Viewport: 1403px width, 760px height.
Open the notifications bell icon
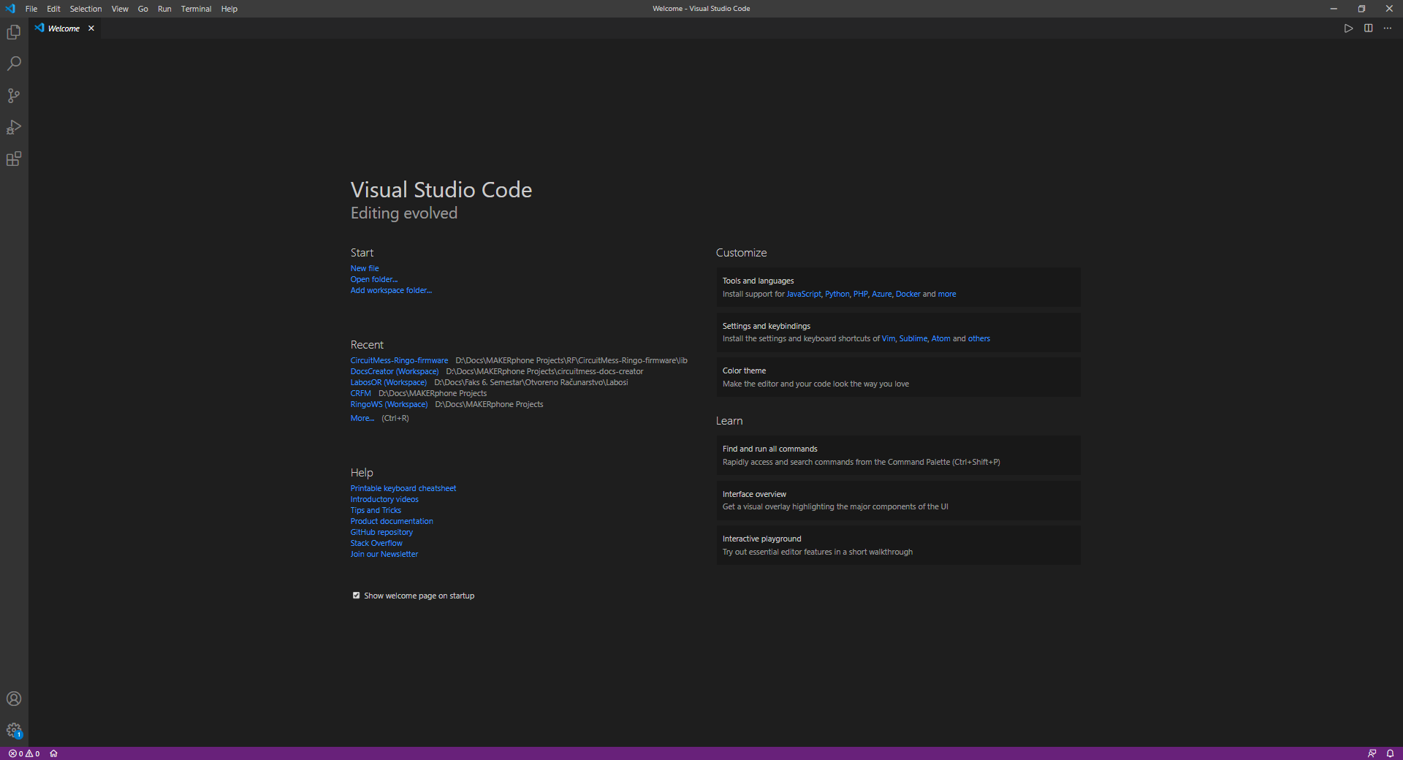[1390, 753]
